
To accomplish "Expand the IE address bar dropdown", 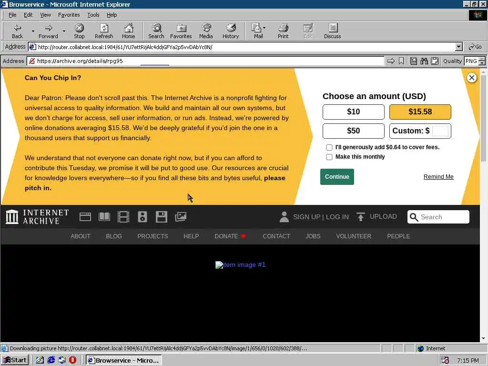I will [x=458, y=47].
